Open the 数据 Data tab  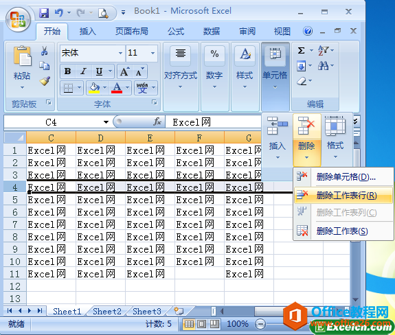212,32
